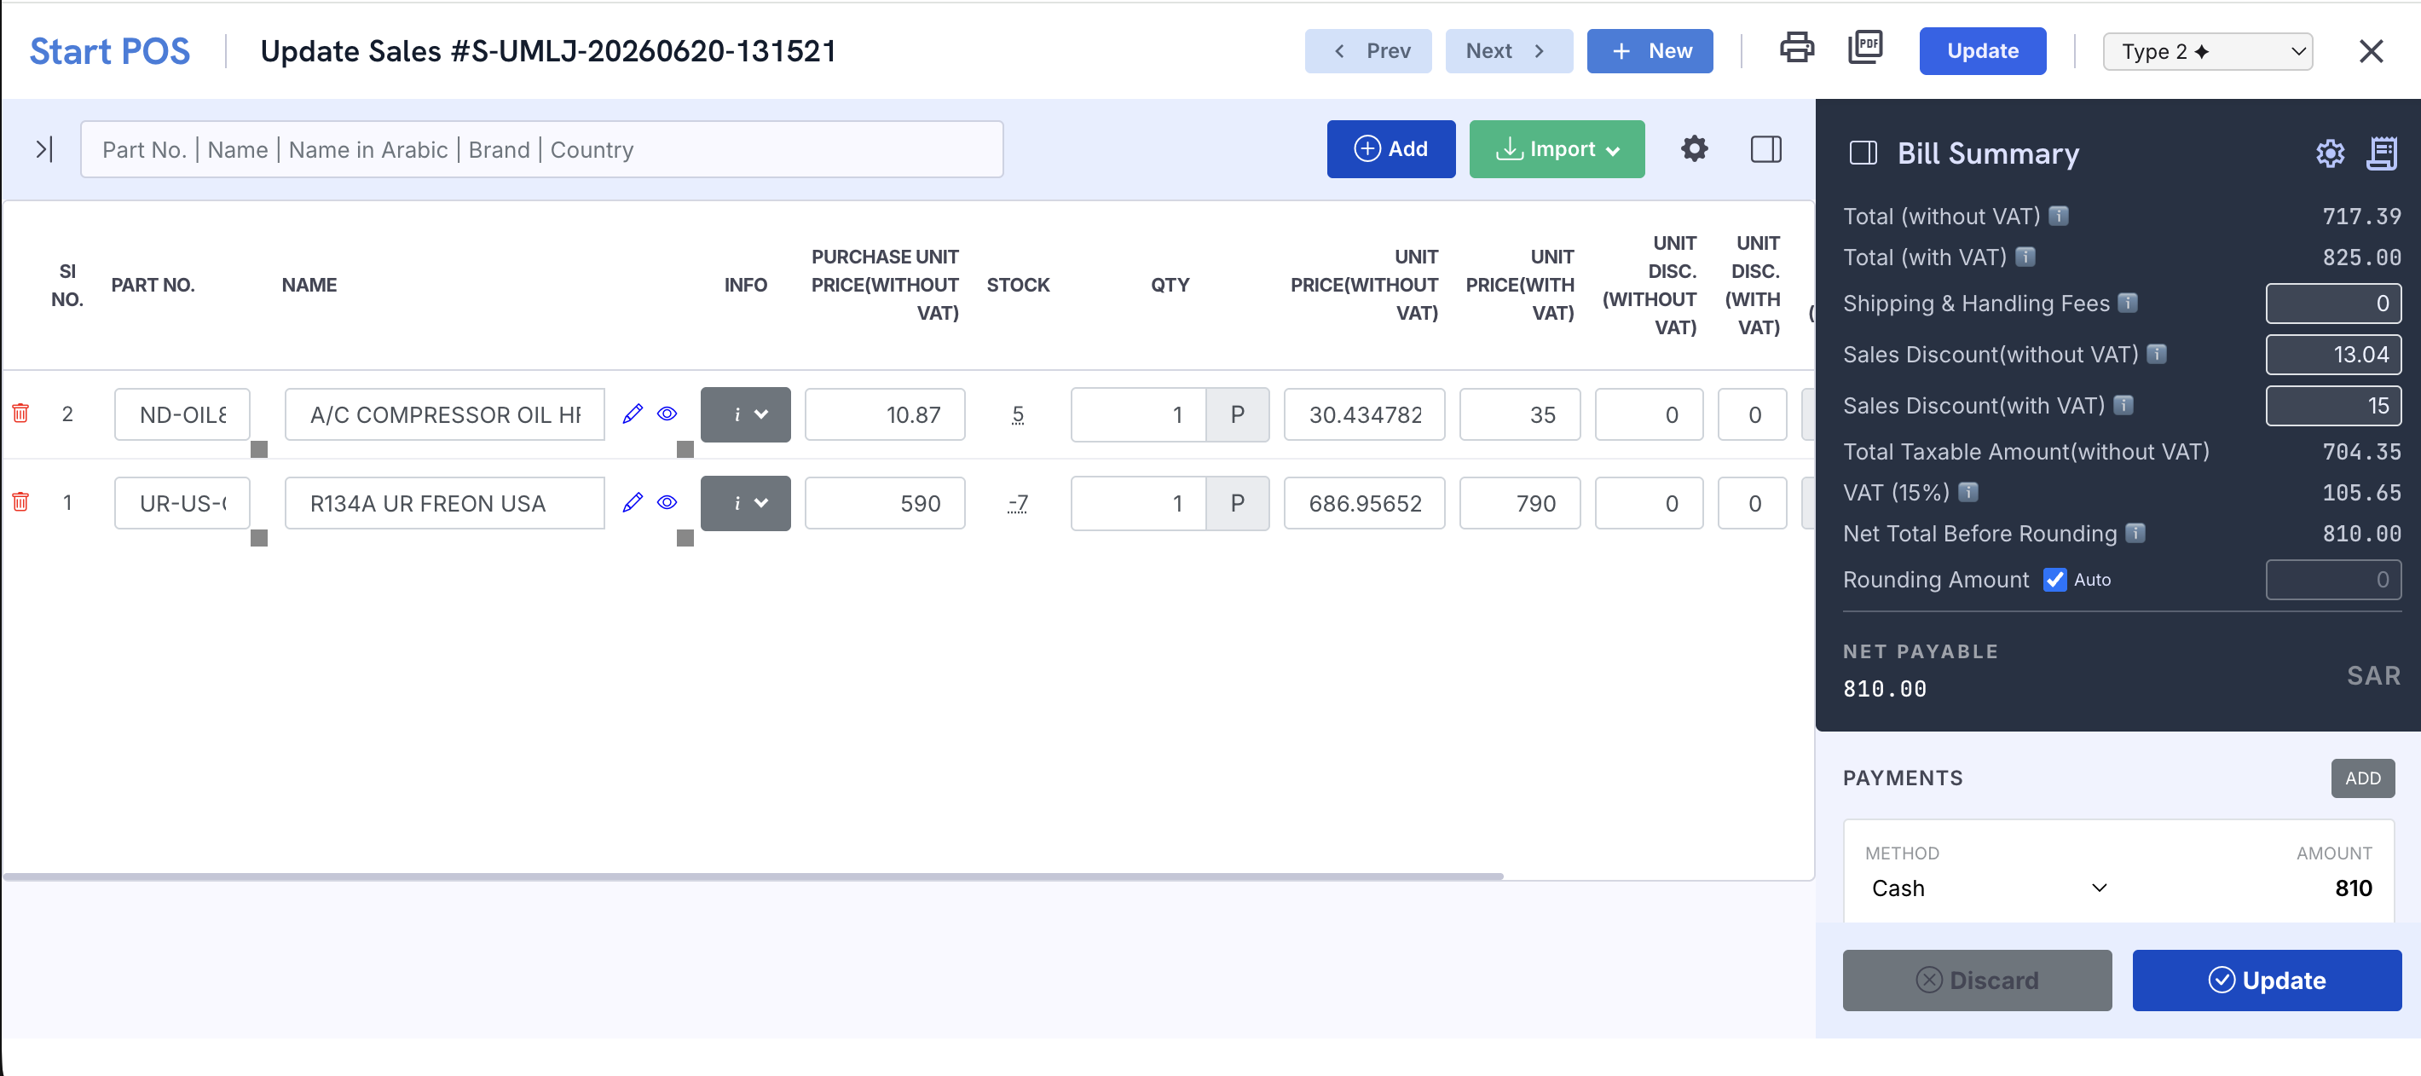This screenshot has height=1076, width=2421.
Task: Click info icon beside Net Total Before Rounding
Action: (2135, 533)
